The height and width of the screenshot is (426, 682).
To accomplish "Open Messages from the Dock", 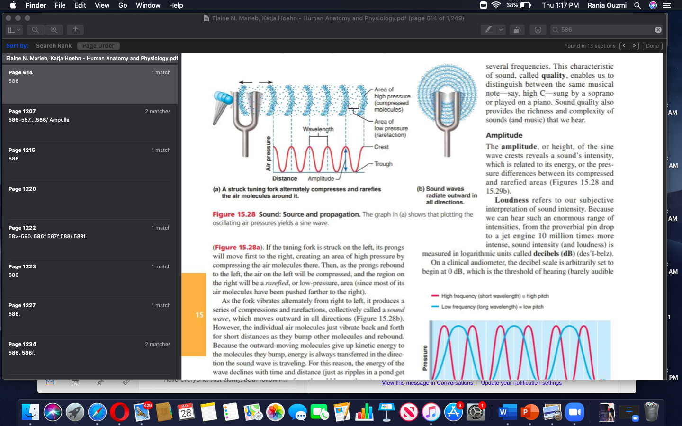I will pyautogui.click(x=297, y=412).
